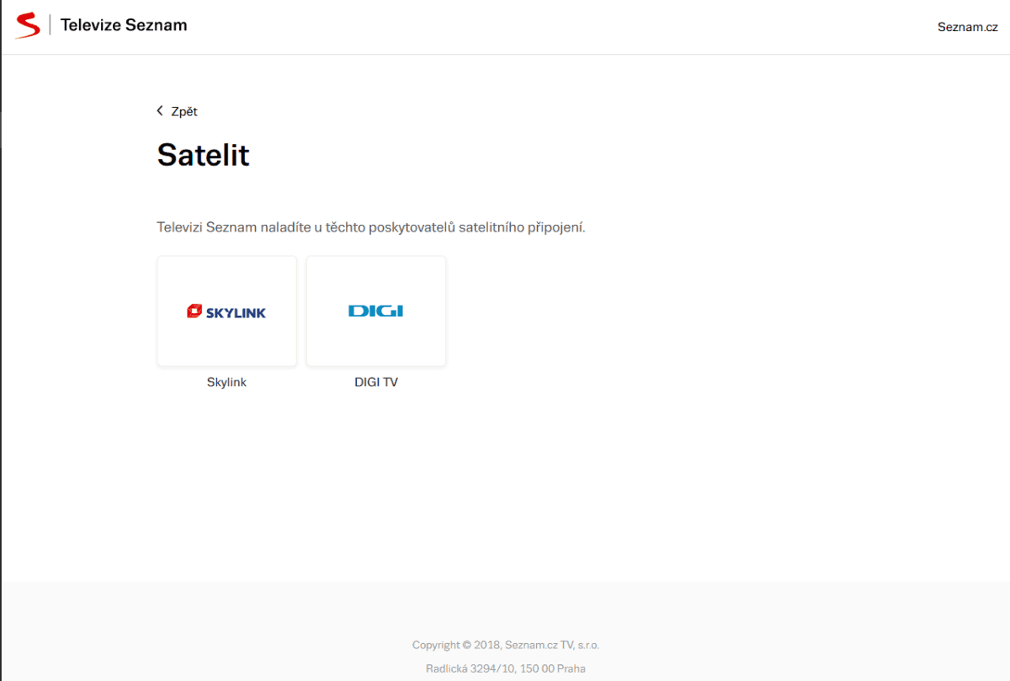Open the DIGI TV provider card

click(x=376, y=311)
